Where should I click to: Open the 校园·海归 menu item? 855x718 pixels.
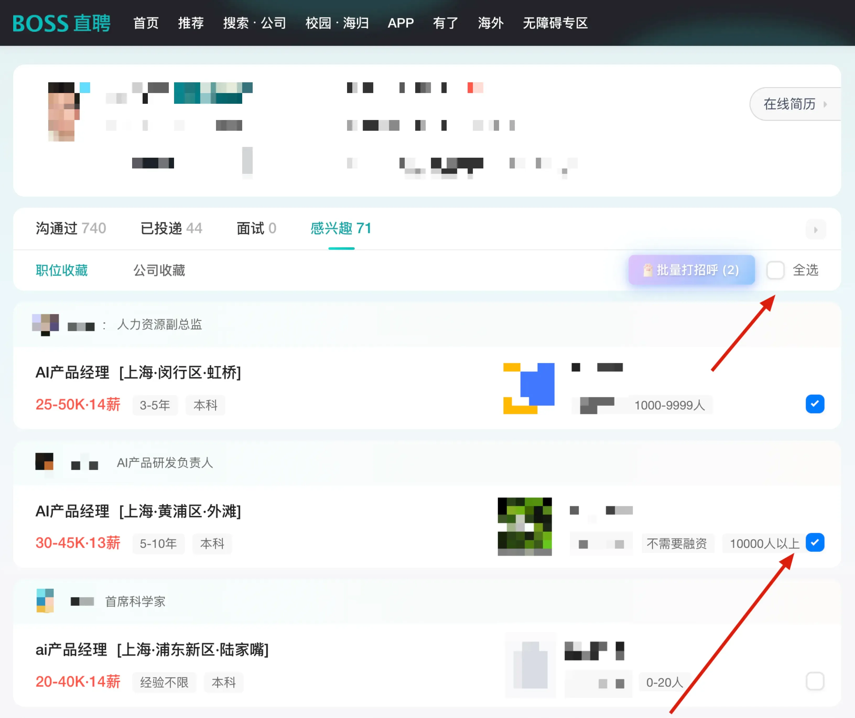(337, 23)
